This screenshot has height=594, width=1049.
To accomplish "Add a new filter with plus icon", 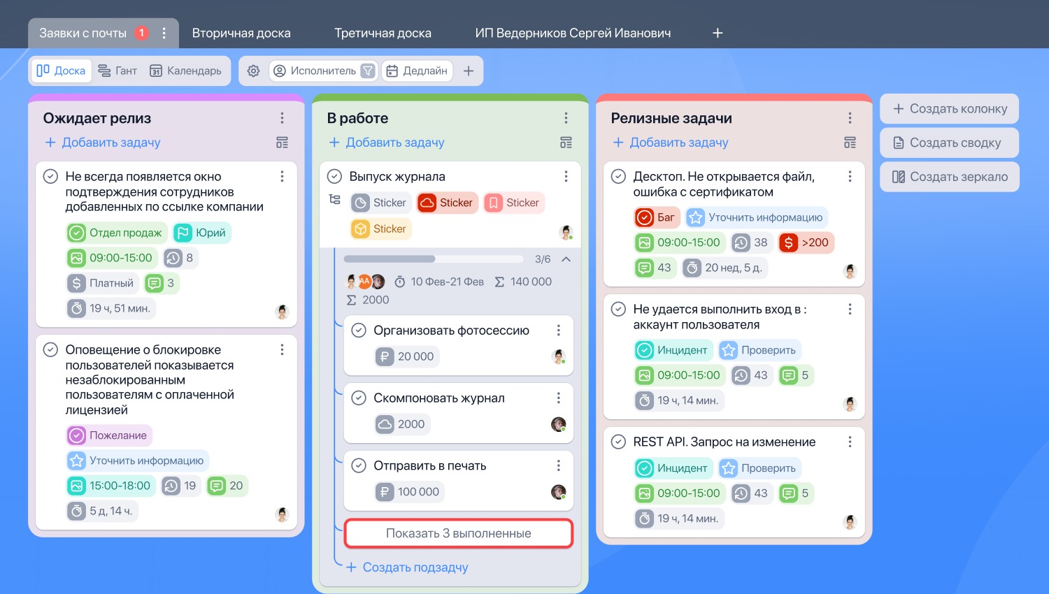I will pyautogui.click(x=469, y=71).
